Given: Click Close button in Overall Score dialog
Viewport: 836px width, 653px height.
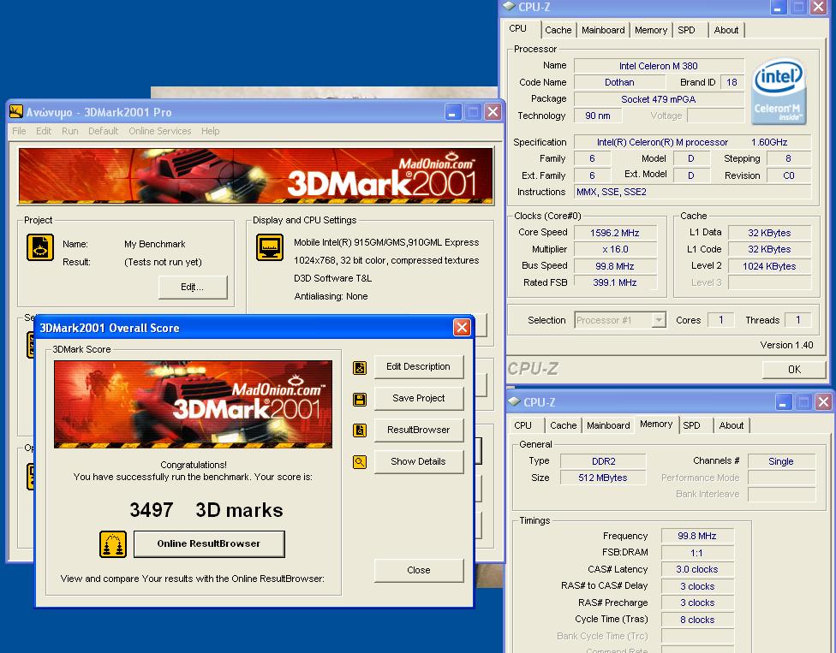Looking at the screenshot, I should click(419, 571).
